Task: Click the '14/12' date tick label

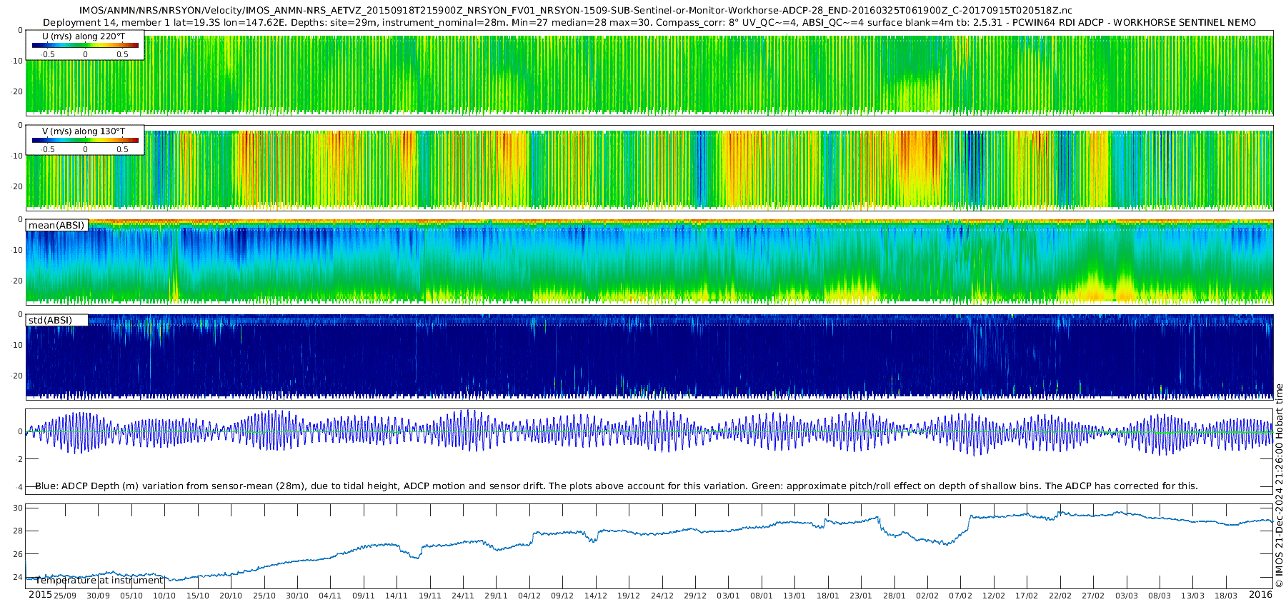Action: 596,596
